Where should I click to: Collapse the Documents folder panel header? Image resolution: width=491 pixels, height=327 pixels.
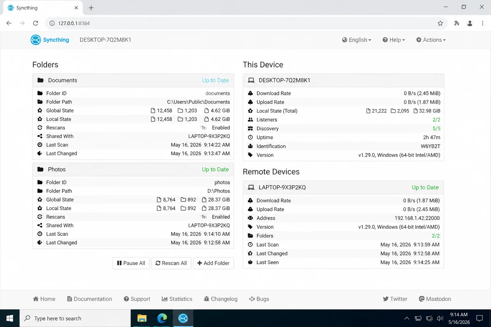133,80
